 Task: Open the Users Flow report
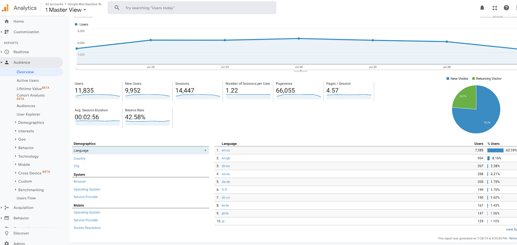[26, 198]
